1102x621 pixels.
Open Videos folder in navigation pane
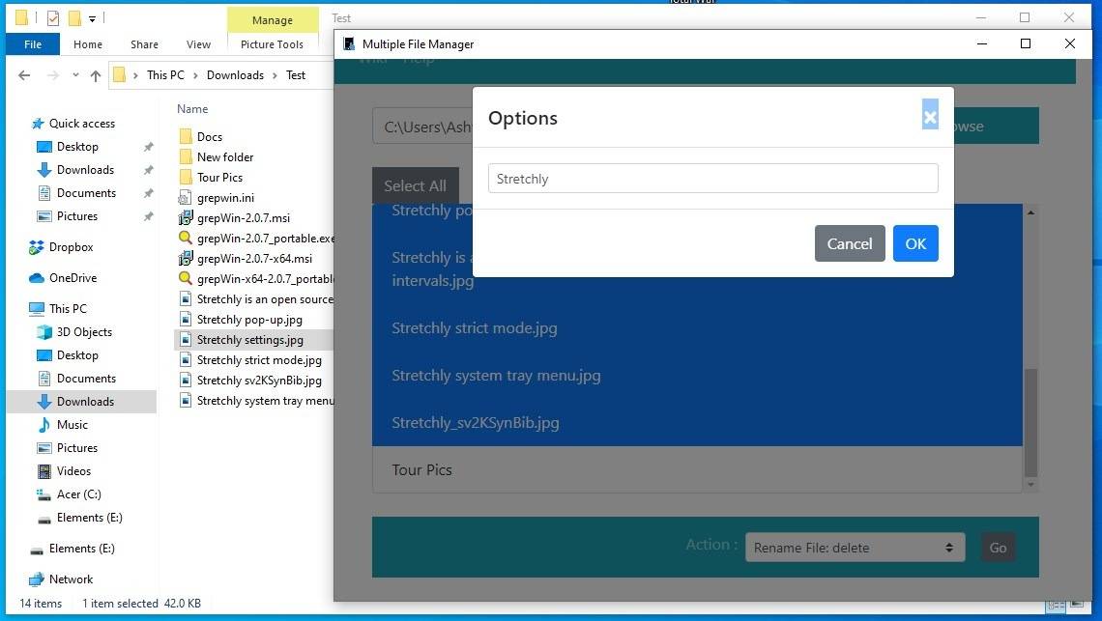(x=73, y=471)
